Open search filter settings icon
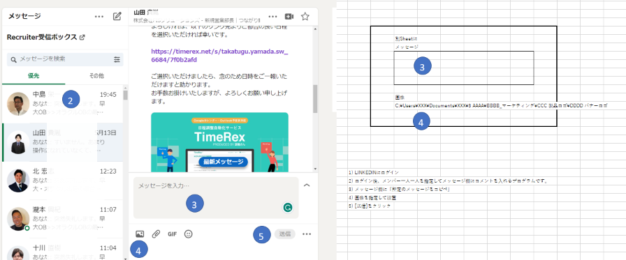This screenshot has height=260, width=626. pos(117,59)
